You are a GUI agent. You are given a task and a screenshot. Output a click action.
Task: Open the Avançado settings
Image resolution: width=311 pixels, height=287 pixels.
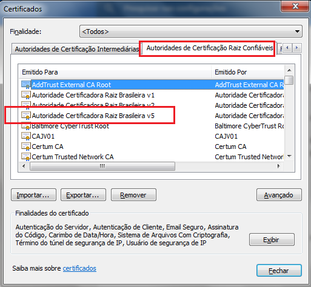(x=279, y=195)
